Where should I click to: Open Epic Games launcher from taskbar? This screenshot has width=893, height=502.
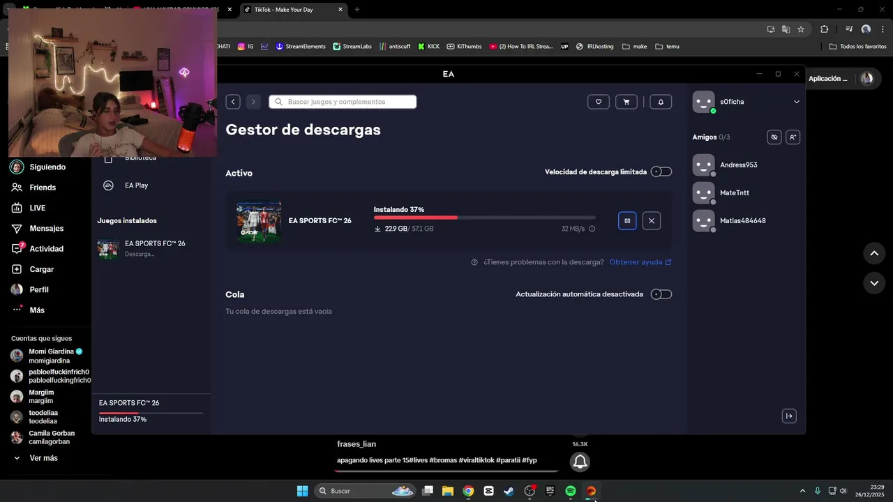(x=550, y=491)
